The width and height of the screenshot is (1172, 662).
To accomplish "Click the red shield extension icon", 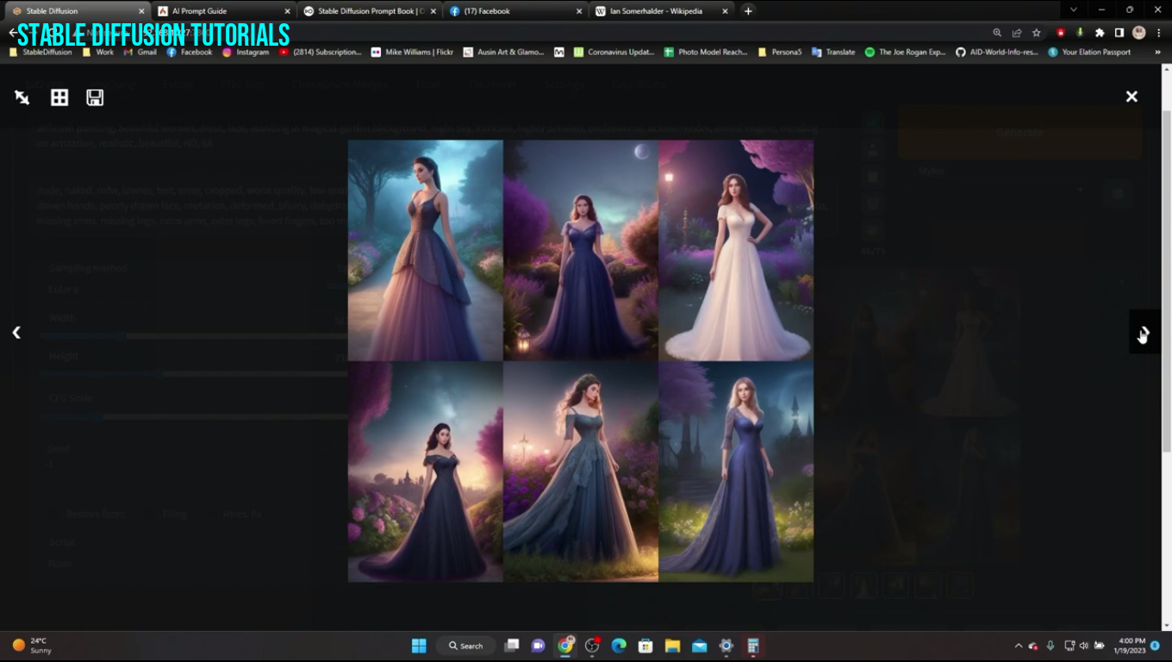I will click(x=1061, y=33).
